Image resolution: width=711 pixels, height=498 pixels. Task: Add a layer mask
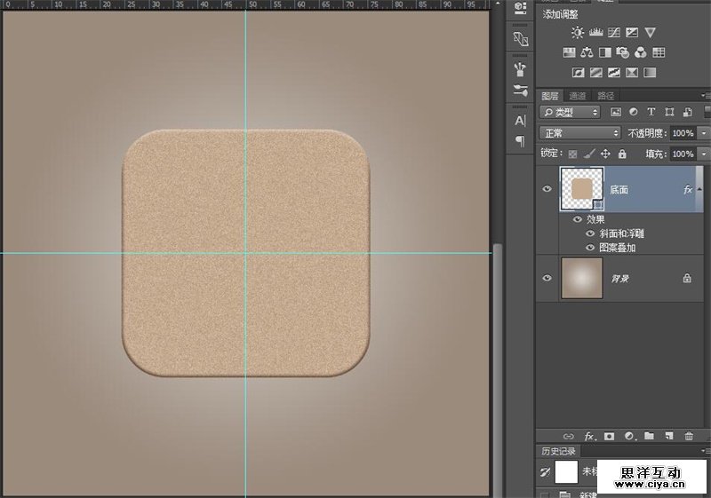coord(610,436)
